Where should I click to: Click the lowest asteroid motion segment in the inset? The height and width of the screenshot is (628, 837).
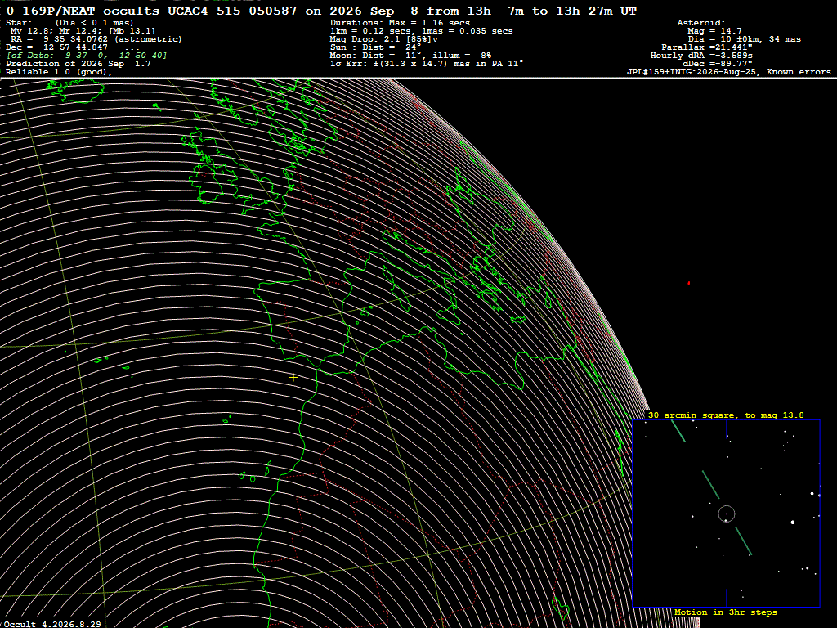tap(744, 541)
